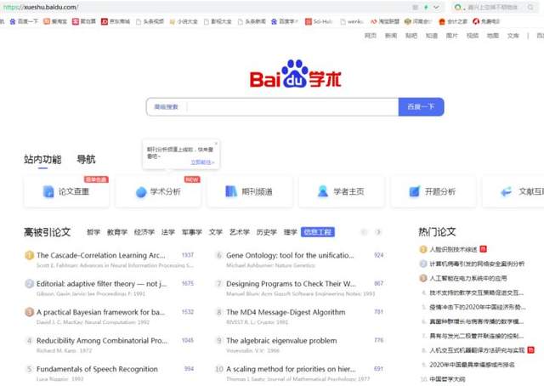The width and height of the screenshot is (544, 386).
Task: Follow the 立即前往 link in the tooltip
Action: (x=202, y=162)
